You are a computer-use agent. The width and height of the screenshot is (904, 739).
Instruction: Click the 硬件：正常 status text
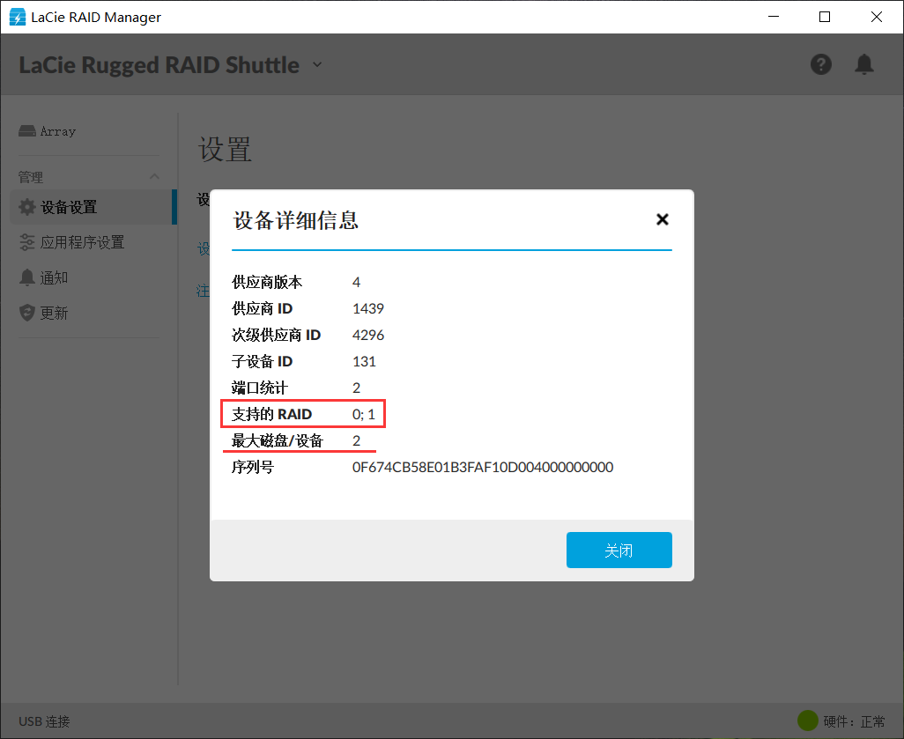click(854, 721)
